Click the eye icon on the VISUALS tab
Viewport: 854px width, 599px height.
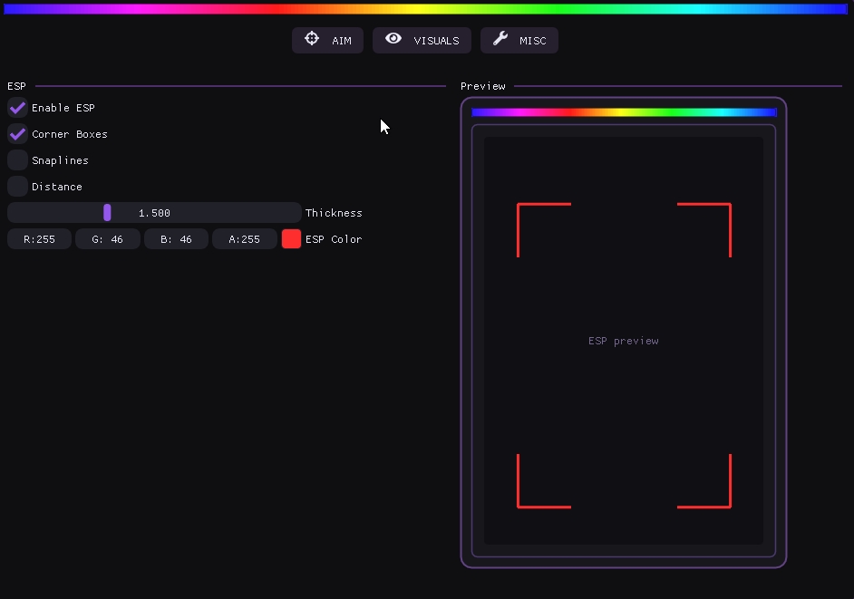click(x=393, y=39)
